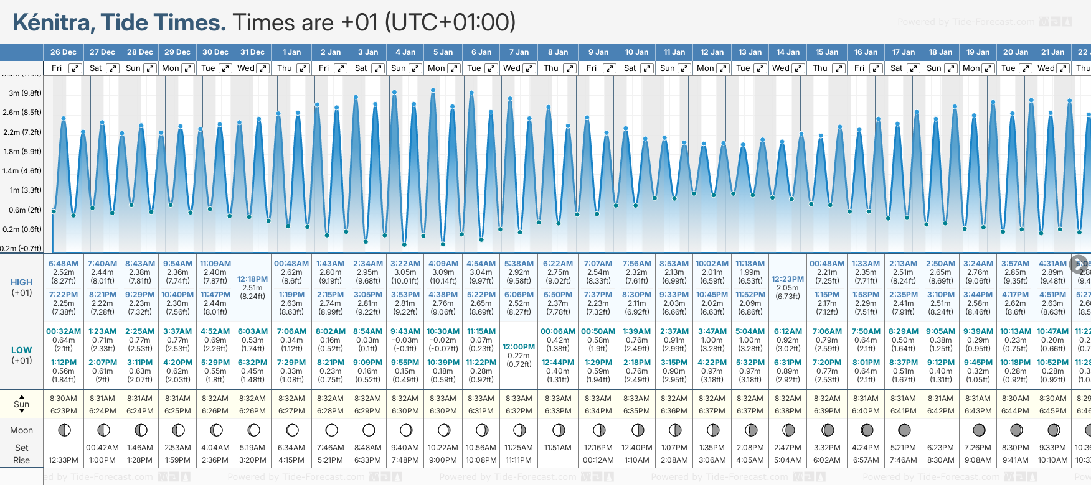Expand the Fri 26 Dec day view
The image size is (1091, 485).
[x=75, y=68]
